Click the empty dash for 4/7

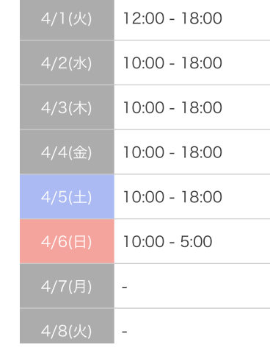point(125,287)
